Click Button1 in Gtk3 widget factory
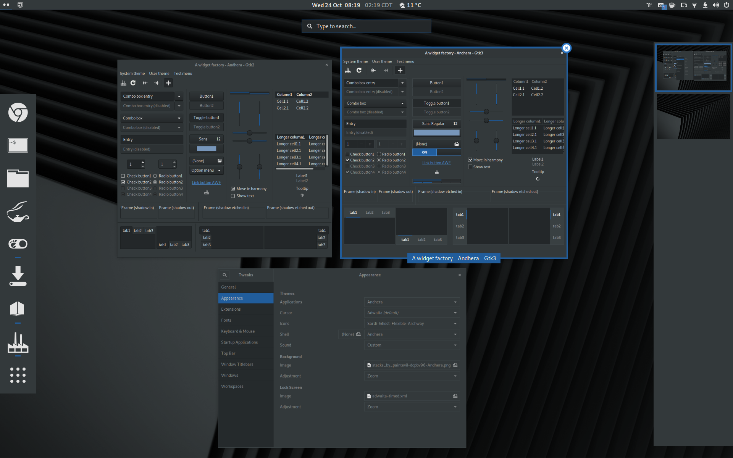Image resolution: width=733 pixels, height=458 pixels. pyautogui.click(x=436, y=83)
